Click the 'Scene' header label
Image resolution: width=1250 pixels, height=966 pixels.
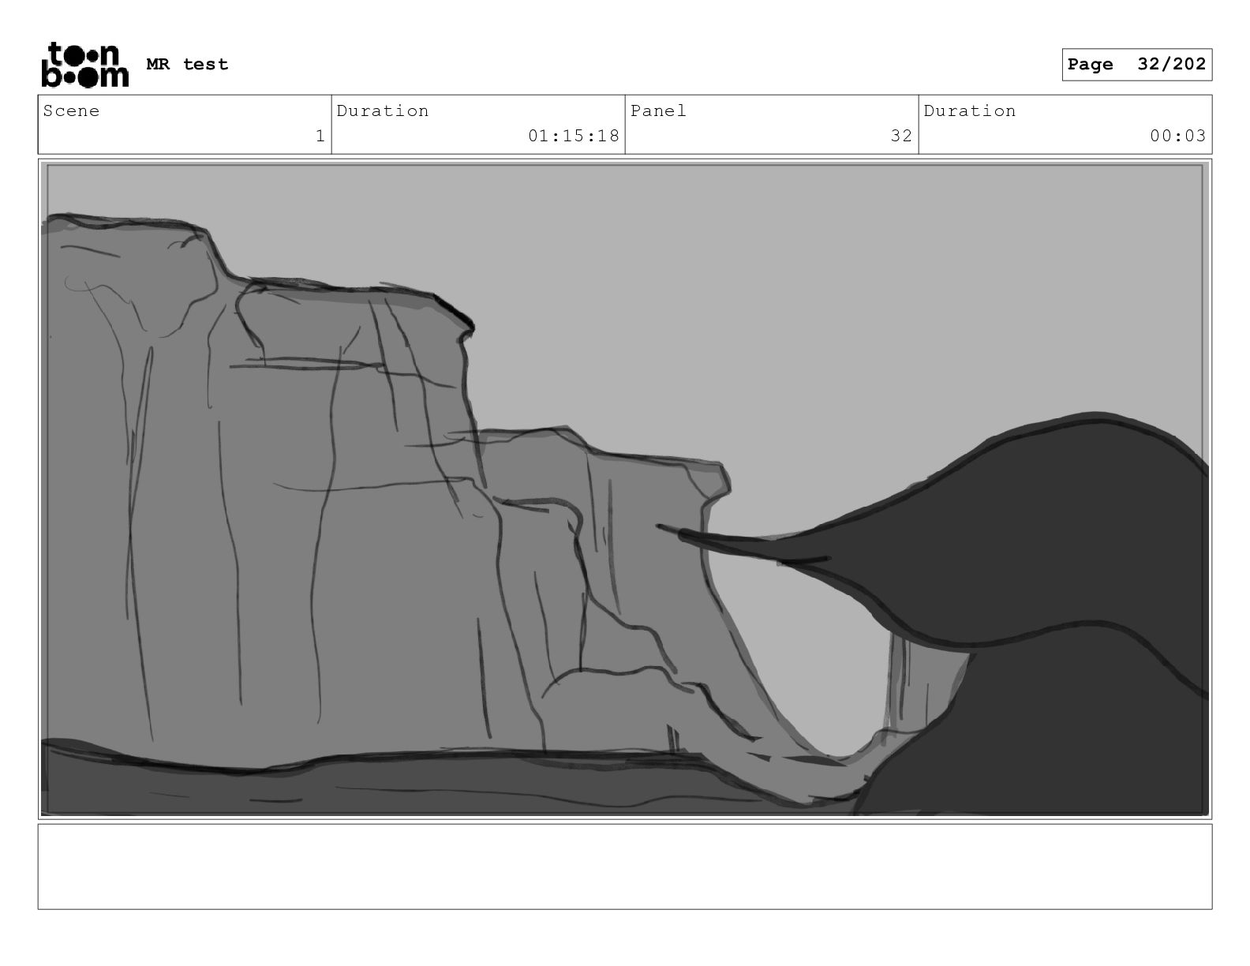[x=72, y=111]
